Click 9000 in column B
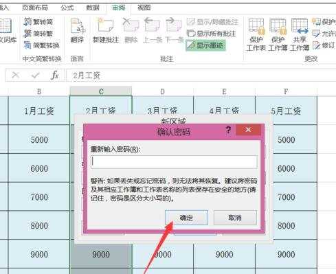The image size is (336, 274). 39,254
